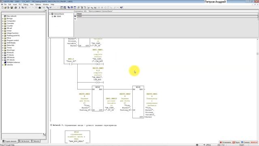Click the second MOVE block

coord(138,102)
